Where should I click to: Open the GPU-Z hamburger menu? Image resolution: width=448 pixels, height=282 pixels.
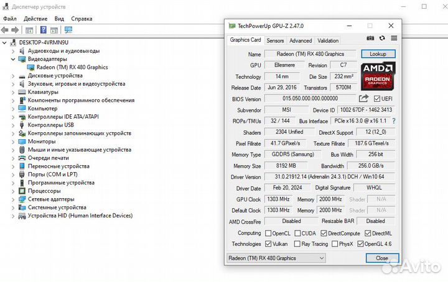click(x=394, y=38)
